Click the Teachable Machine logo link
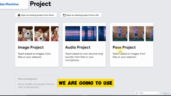Viewport: 171px width, 96px height. pos(9,4)
